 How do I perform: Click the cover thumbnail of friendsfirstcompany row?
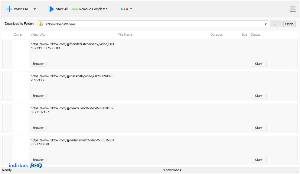coord(21,54)
